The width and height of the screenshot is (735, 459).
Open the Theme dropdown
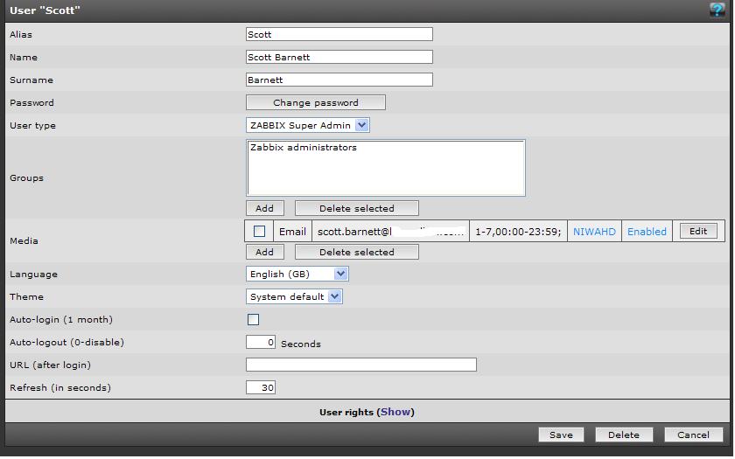(x=295, y=297)
